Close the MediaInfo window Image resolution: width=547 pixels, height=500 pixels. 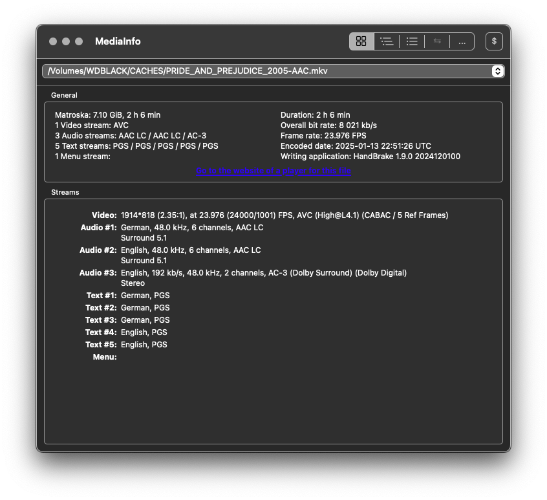(x=53, y=41)
